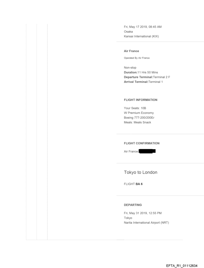The height and width of the screenshot is (268, 204).
Task: Click Kansai International (KIX) airport name
Action: click(141, 36)
